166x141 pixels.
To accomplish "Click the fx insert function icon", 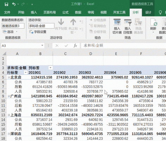I will (75, 45).
